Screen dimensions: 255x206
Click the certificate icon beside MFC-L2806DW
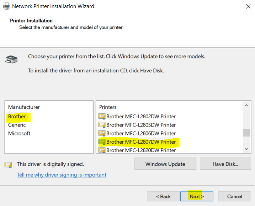coord(102,134)
